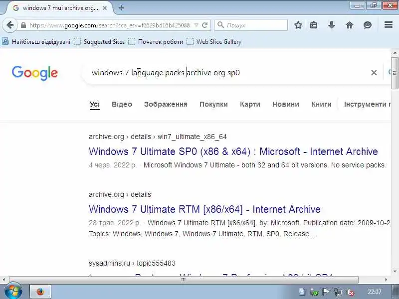
Task: Click sysadmins.ru topic555483 breadcrumb
Action: pos(132,263)
